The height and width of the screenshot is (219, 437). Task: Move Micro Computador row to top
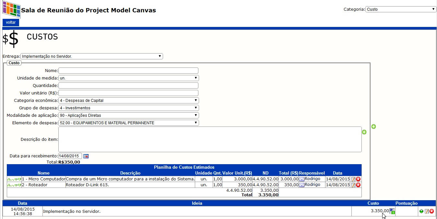point(9,179)
